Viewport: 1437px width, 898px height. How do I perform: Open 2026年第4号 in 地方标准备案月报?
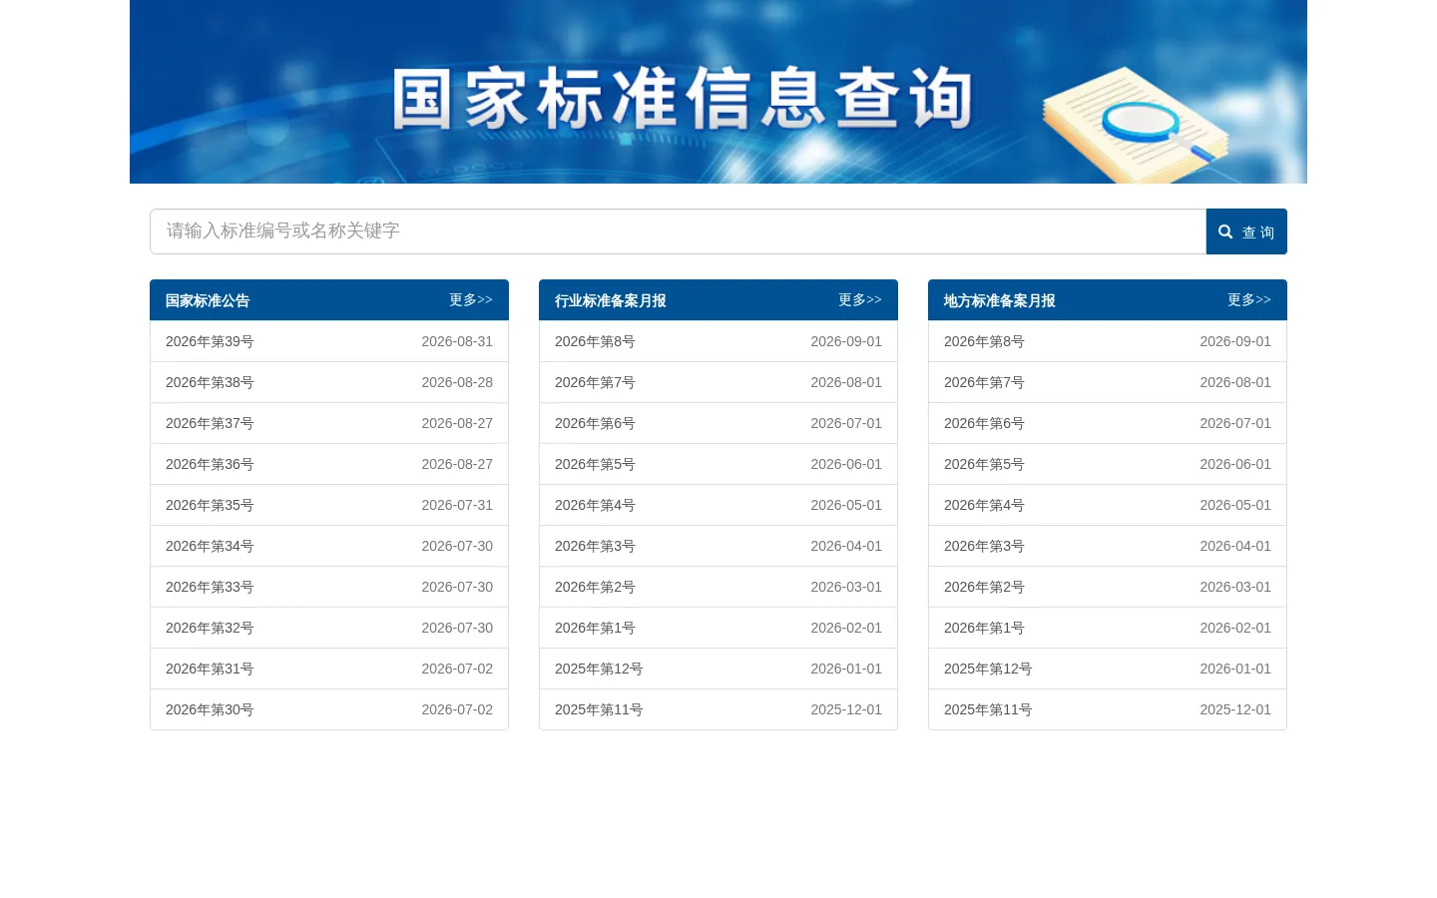[x=984, y=505]
